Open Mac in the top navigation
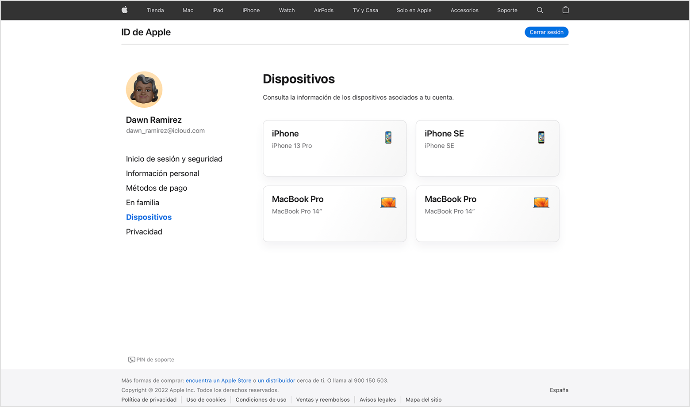The width and height of the screenshot is (690, 407). [x=188, y=10]
